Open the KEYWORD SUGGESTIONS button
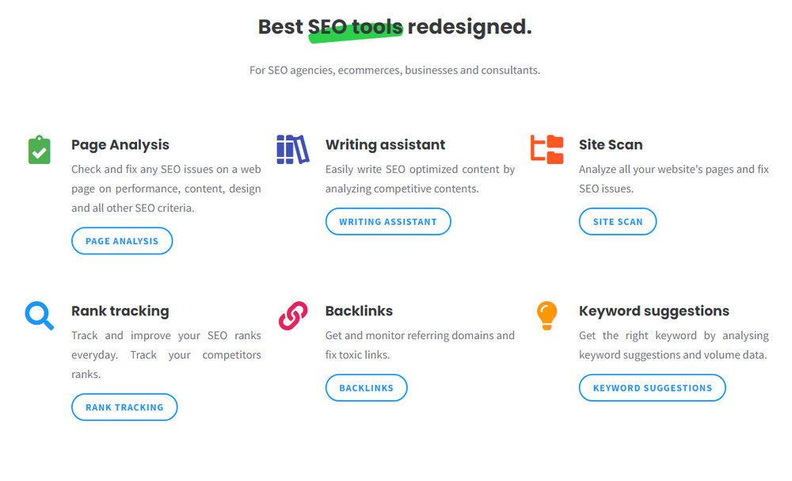Screen dimensions: 792x481 coord(652,388)
